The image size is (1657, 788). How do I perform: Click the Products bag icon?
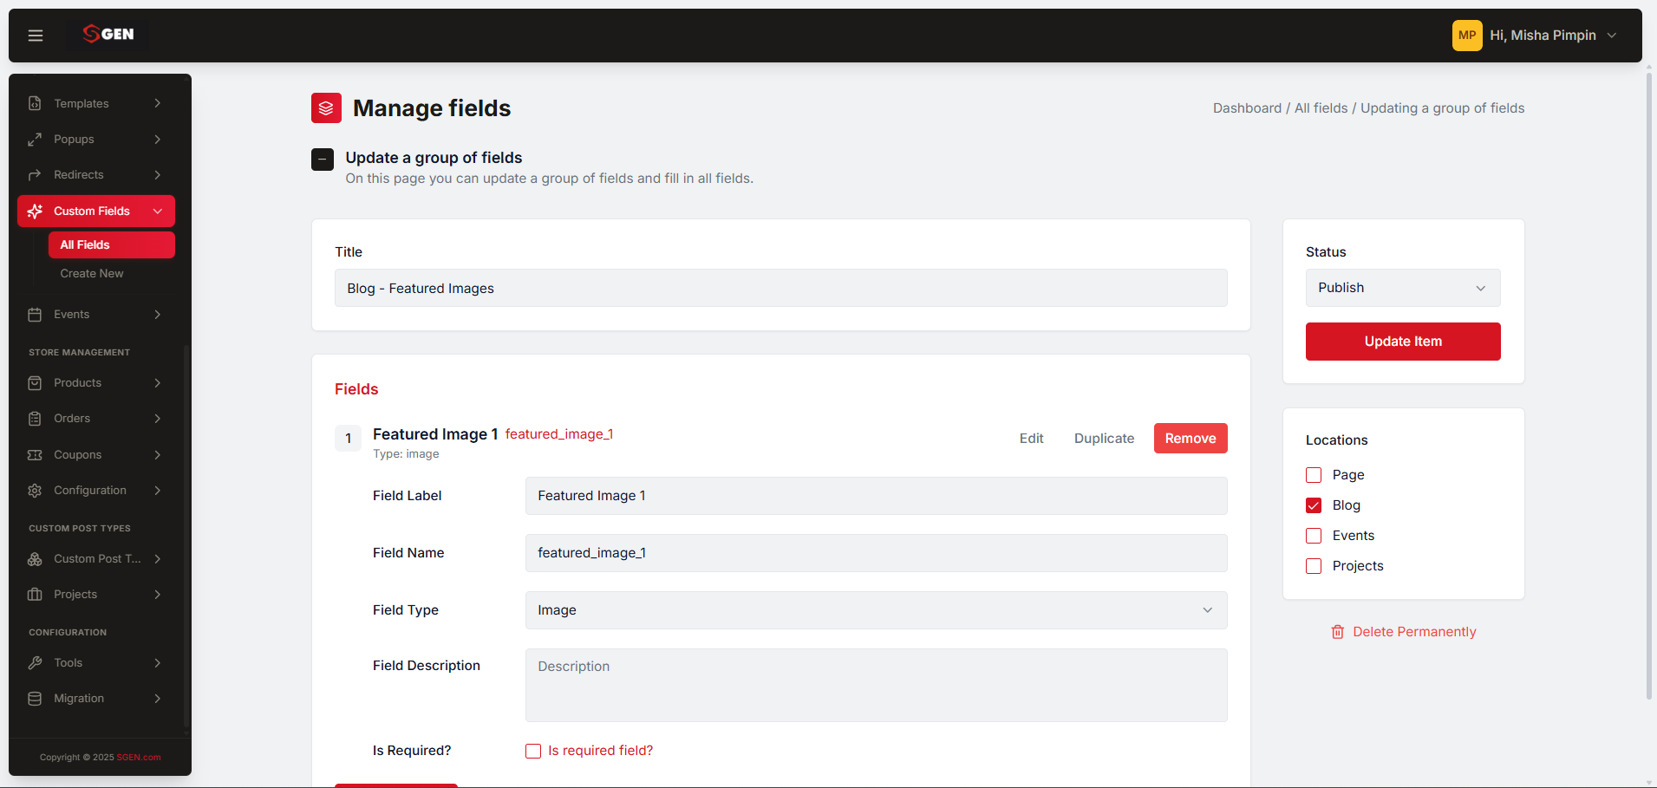pos(35,383)
